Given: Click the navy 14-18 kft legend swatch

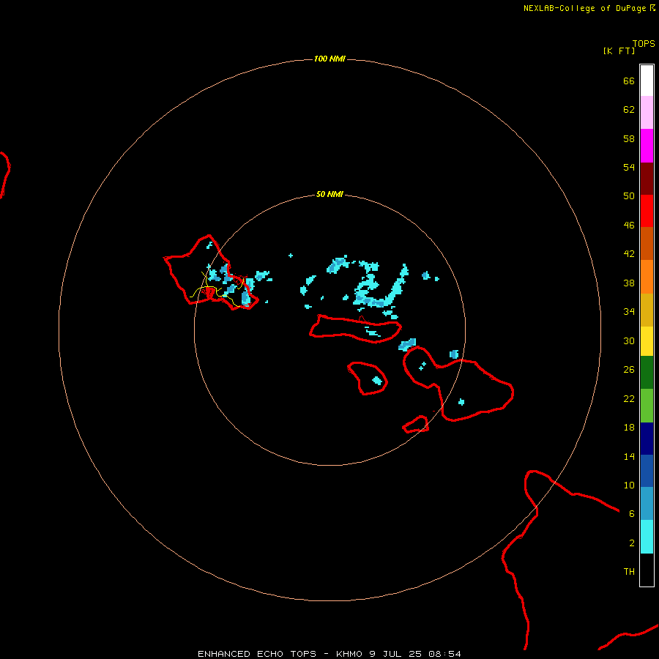Looking at the screenshot, I should pos(647,439).
